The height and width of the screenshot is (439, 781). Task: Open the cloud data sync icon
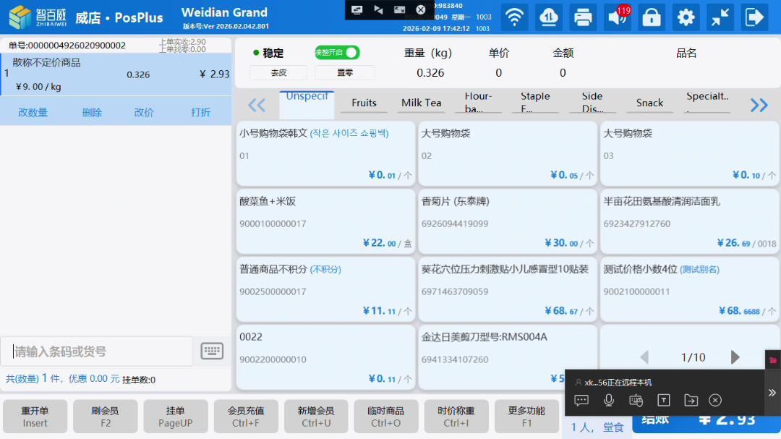pyautogui.click(x=549, y=17)
